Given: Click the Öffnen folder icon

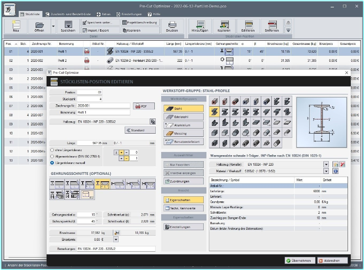Looking at the screenshot, I should [39, 26].
